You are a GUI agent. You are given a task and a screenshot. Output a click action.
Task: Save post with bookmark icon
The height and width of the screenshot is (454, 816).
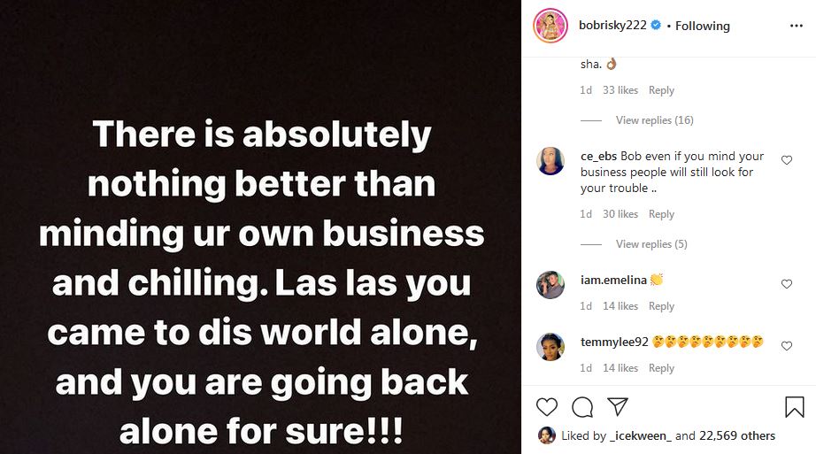coord(794,407)
